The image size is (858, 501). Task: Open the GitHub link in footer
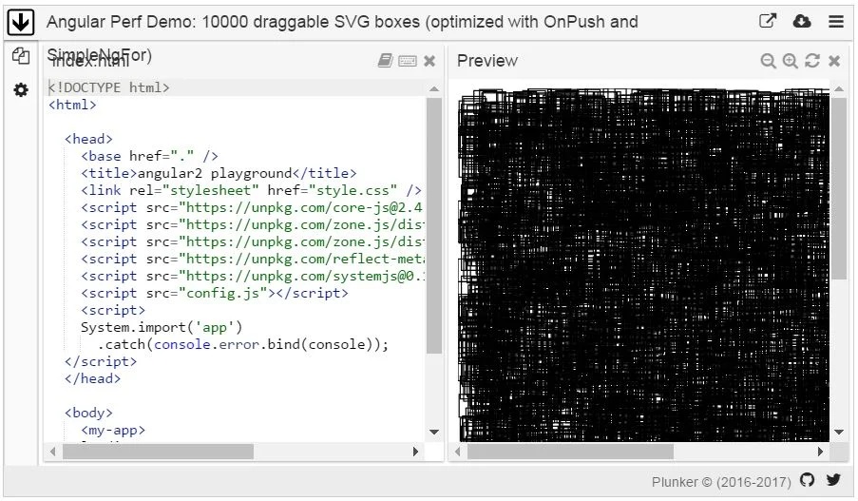807,480
